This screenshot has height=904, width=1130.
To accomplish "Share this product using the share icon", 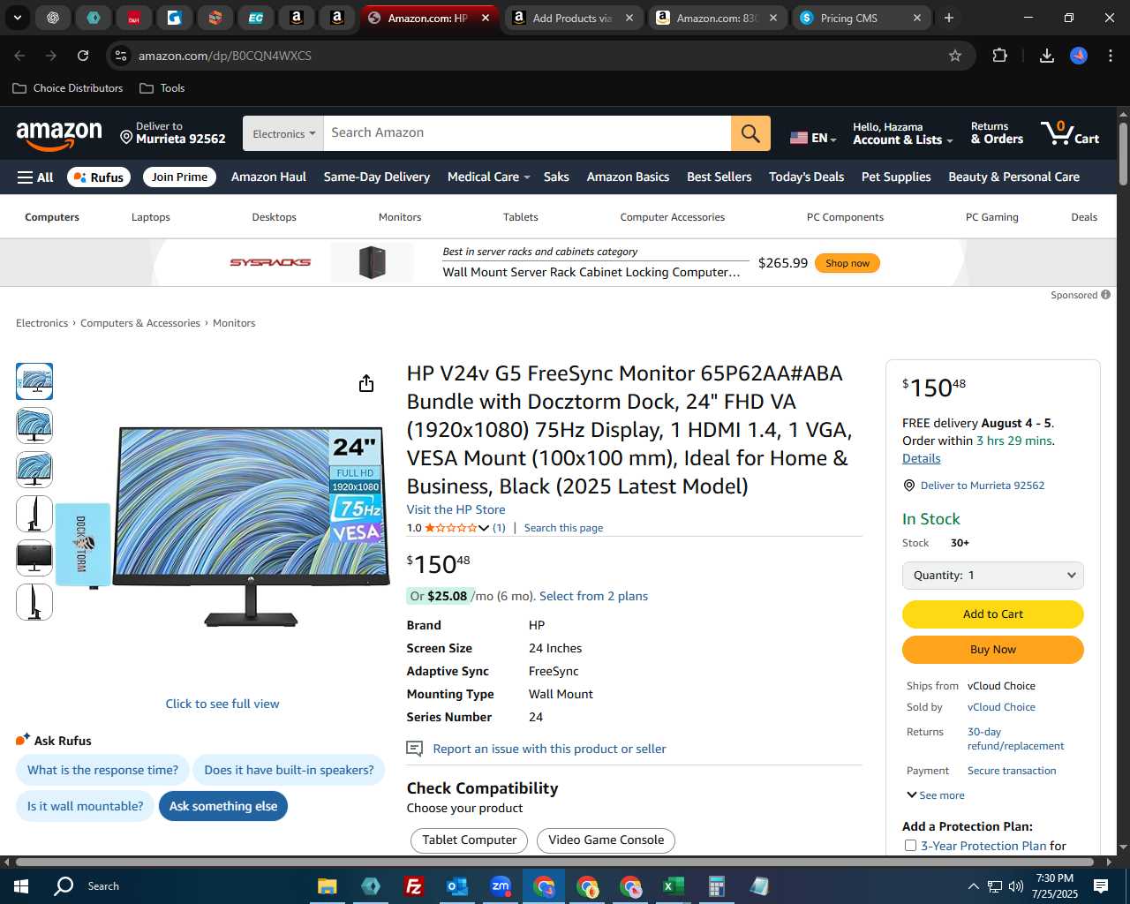I will 366,383.
